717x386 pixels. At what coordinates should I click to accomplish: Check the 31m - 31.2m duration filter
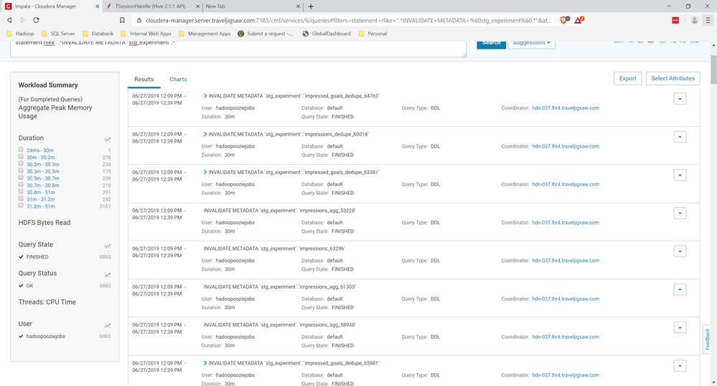coord(21,198)
